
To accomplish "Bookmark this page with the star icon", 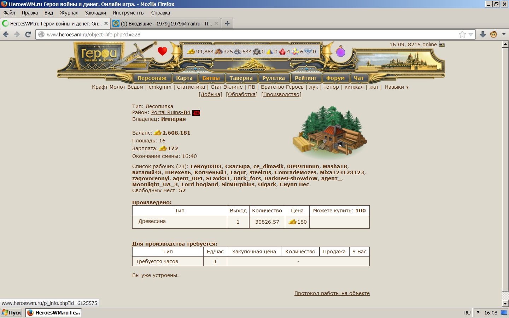I will click(x=462, y=34).
